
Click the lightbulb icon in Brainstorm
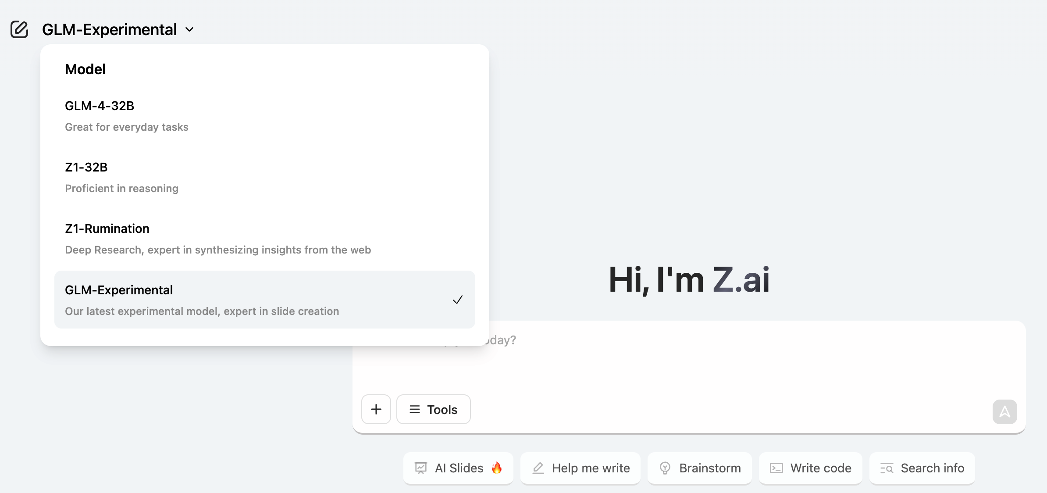click(x=665, y=468)
